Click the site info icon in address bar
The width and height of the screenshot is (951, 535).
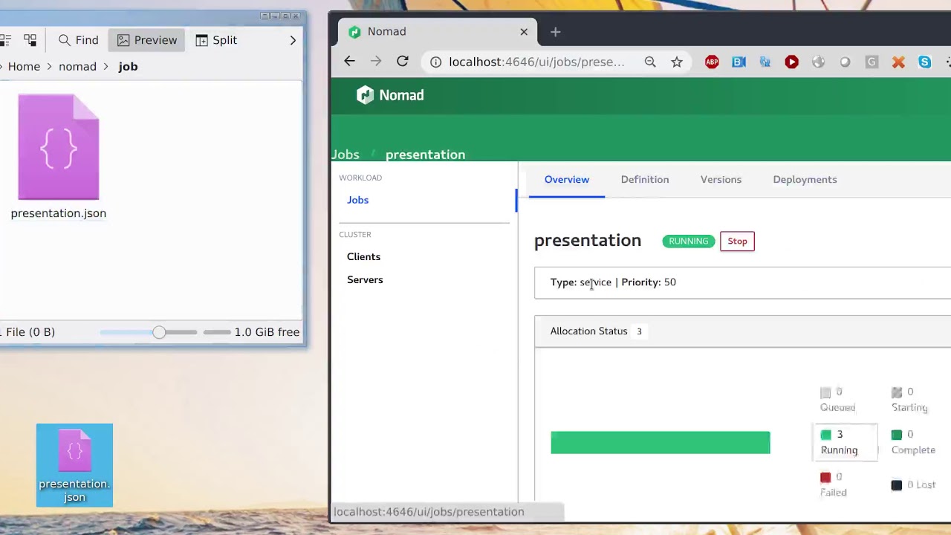[x=435, y=62]
